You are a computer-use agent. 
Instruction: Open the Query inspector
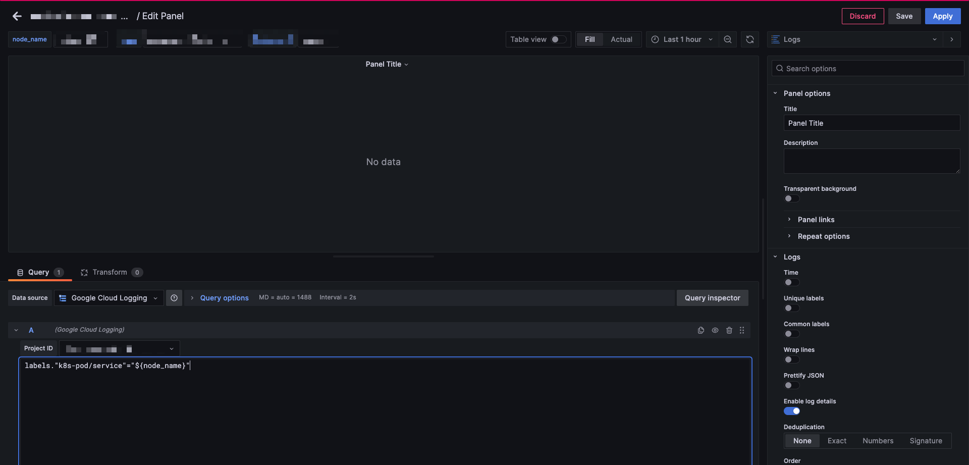(712, 298)
